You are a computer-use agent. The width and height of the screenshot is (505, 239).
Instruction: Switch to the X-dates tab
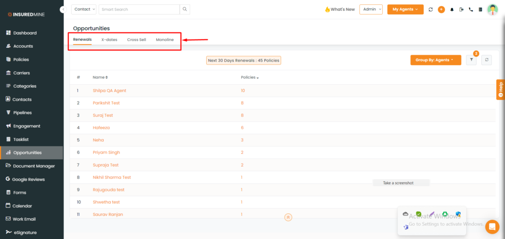pos(109,40)
